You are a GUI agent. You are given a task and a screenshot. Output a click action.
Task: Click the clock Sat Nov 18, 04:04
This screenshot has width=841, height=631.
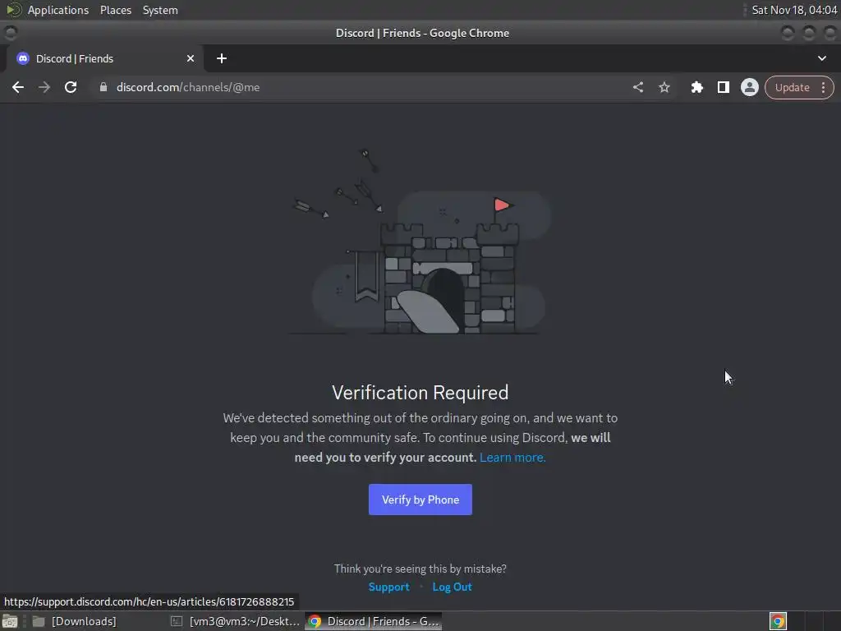tap(794, 10)
